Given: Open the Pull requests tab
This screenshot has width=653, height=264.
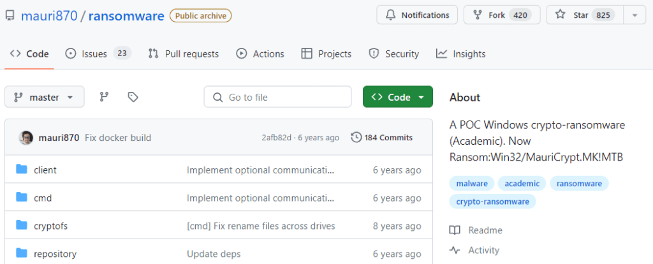Looking at the screenshot, I should 184,54.
